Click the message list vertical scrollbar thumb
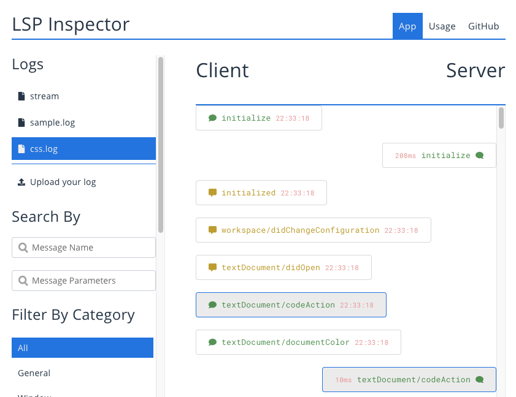This screenshot has height=397, width=516. tap(501, 118)
